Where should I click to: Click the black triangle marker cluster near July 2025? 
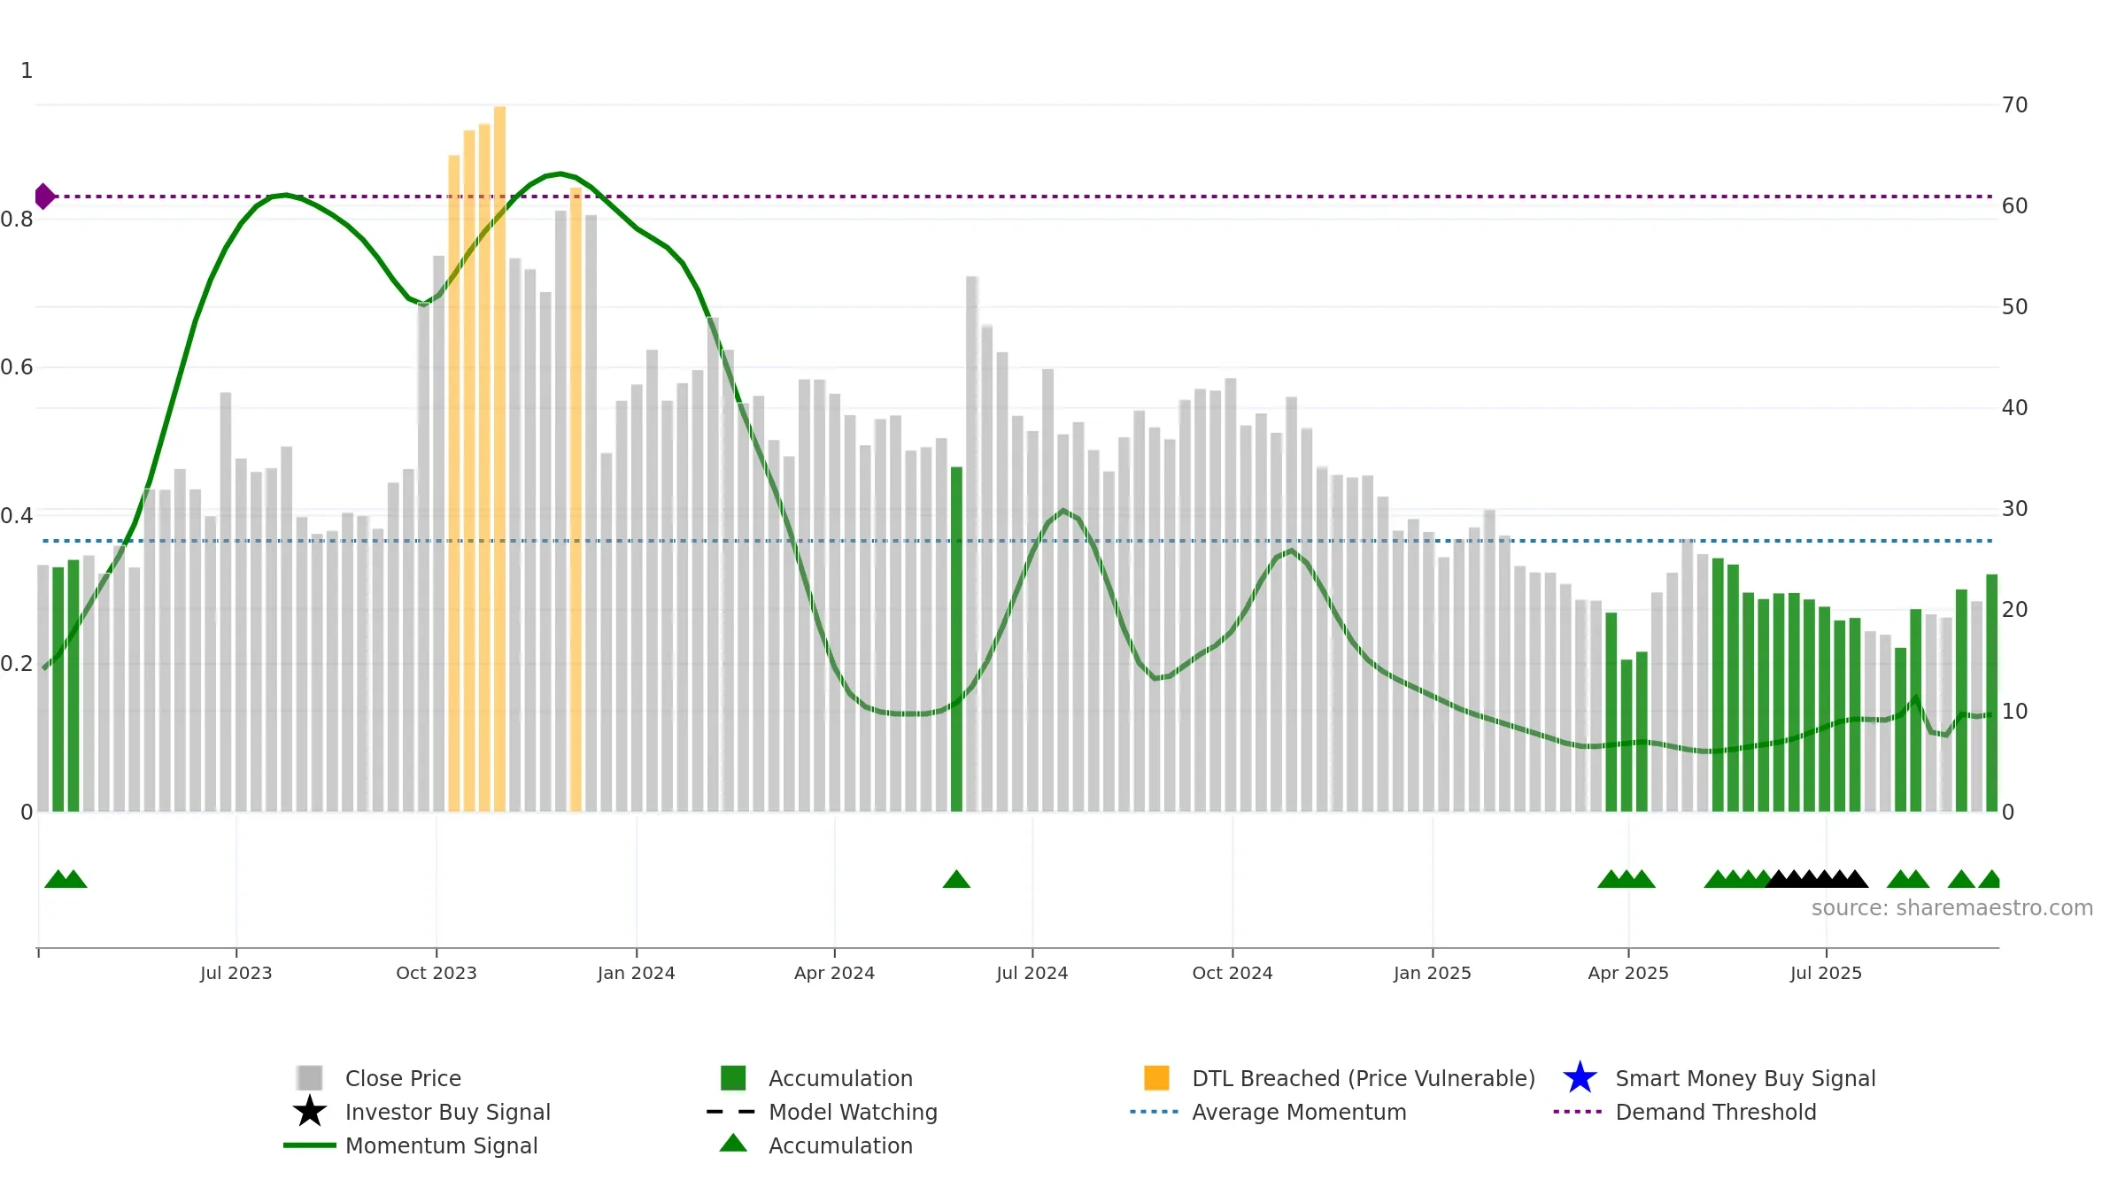tap(1817, 879)
